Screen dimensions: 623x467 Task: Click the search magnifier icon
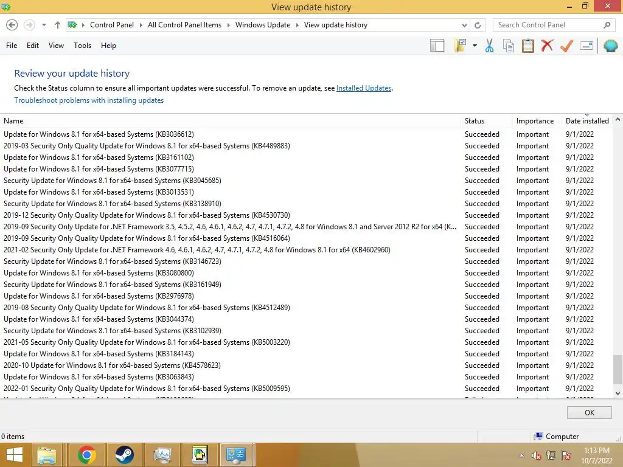pos(607,25)
